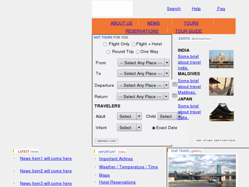Open the Important Airlines link
Screen dimensions: 249x187
click(116, 159)
